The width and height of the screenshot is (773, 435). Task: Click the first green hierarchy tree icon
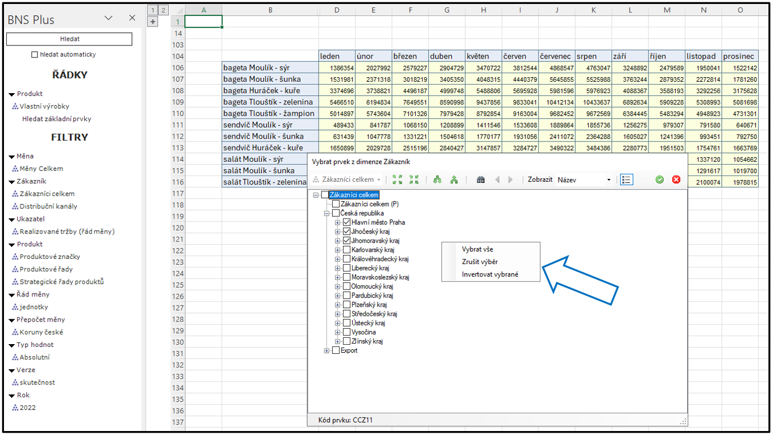pos(437,179)
